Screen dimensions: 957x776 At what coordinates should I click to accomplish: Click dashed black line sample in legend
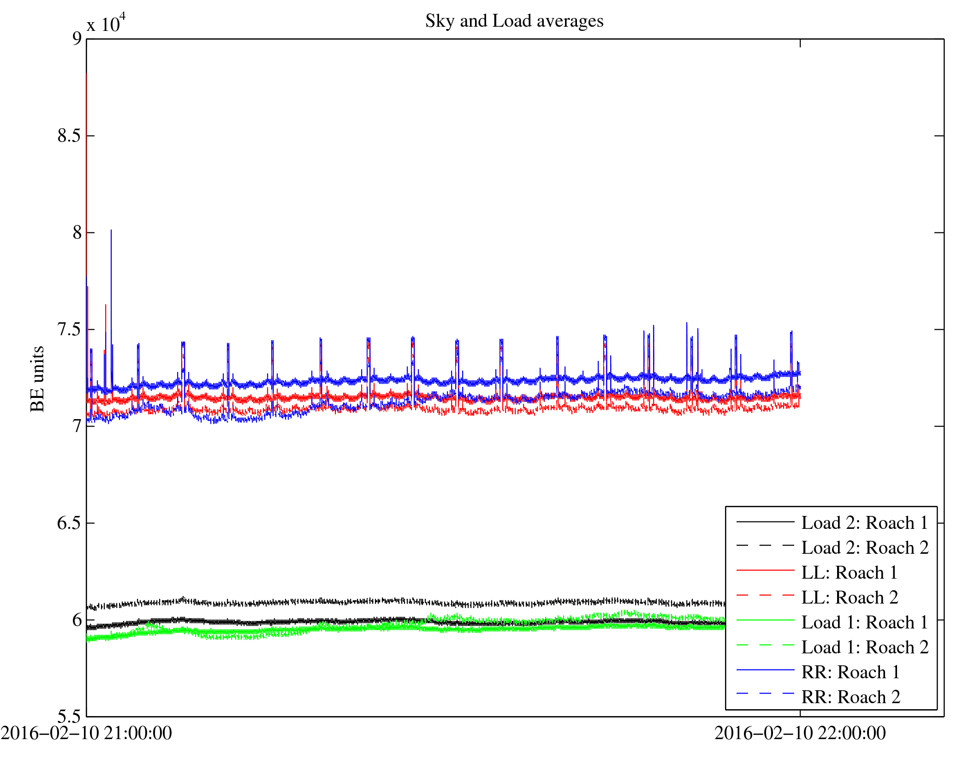tap(765, 546)
